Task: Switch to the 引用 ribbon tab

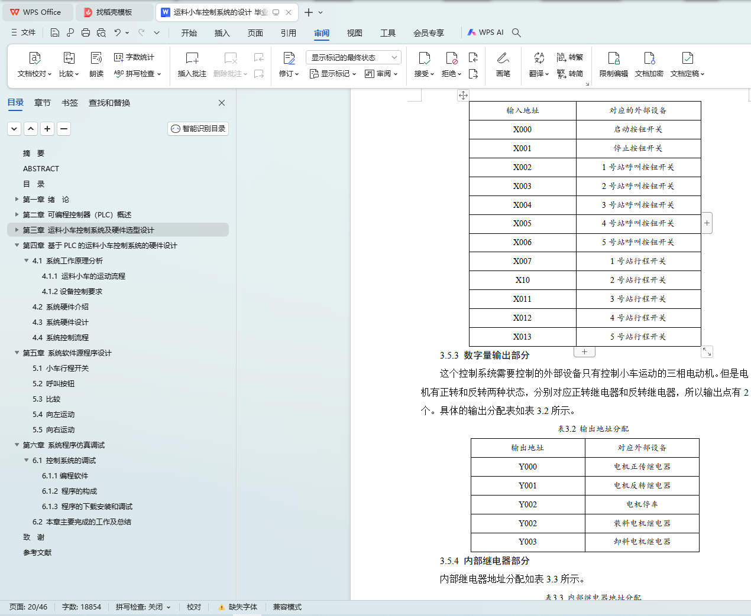Action: pyautogui.click(x=289, y=33)
